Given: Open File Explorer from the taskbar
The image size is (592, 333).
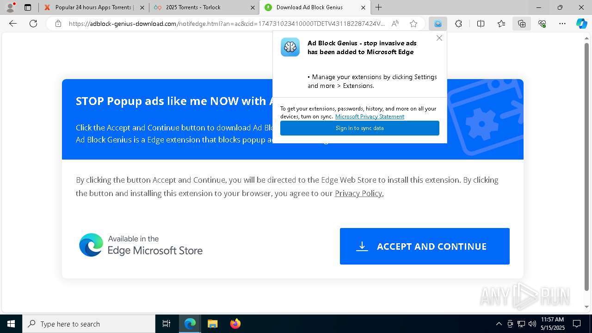Looking at the screenshot, I should tap(212, 324).
